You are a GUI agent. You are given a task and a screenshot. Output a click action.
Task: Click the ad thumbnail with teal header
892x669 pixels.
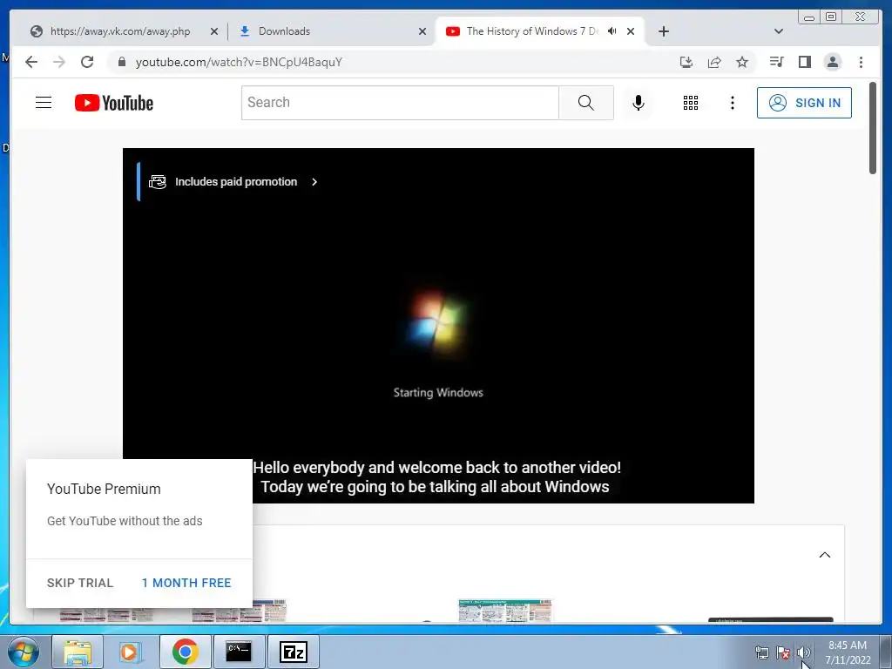point(505,611)
